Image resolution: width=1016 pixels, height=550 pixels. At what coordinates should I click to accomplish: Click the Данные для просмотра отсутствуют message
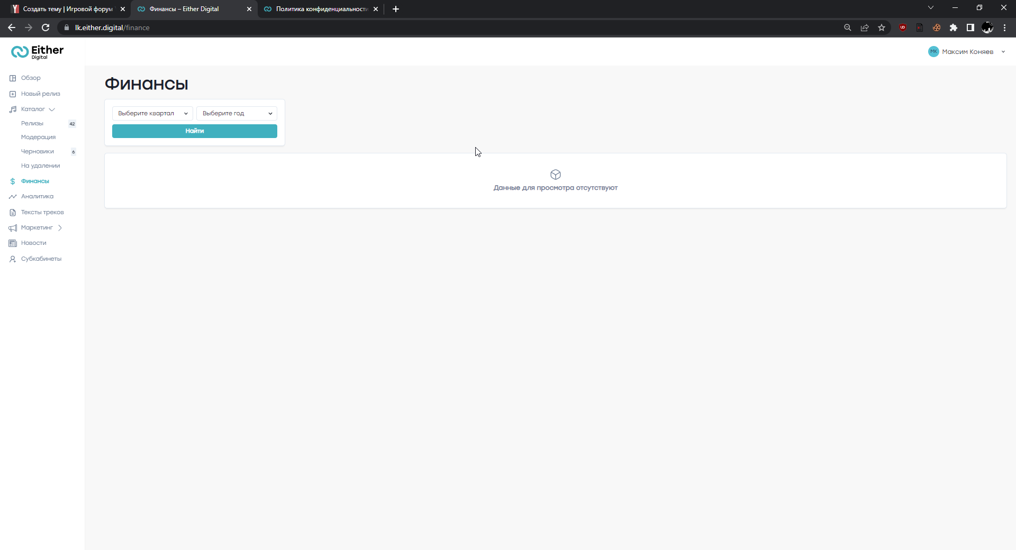556,188
